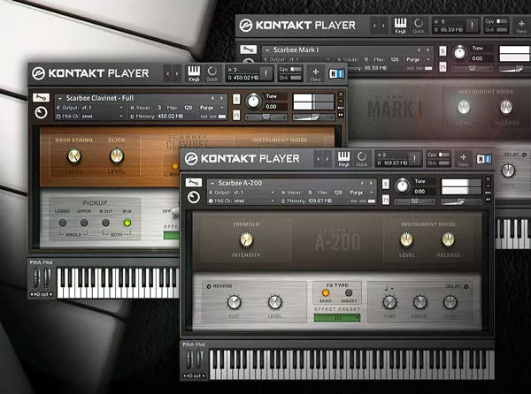Image resolution: width=531 pixels, height=394 pixels.
Task: Click the Kontakt logo in the Mark I window
Action: click(246, 26)
